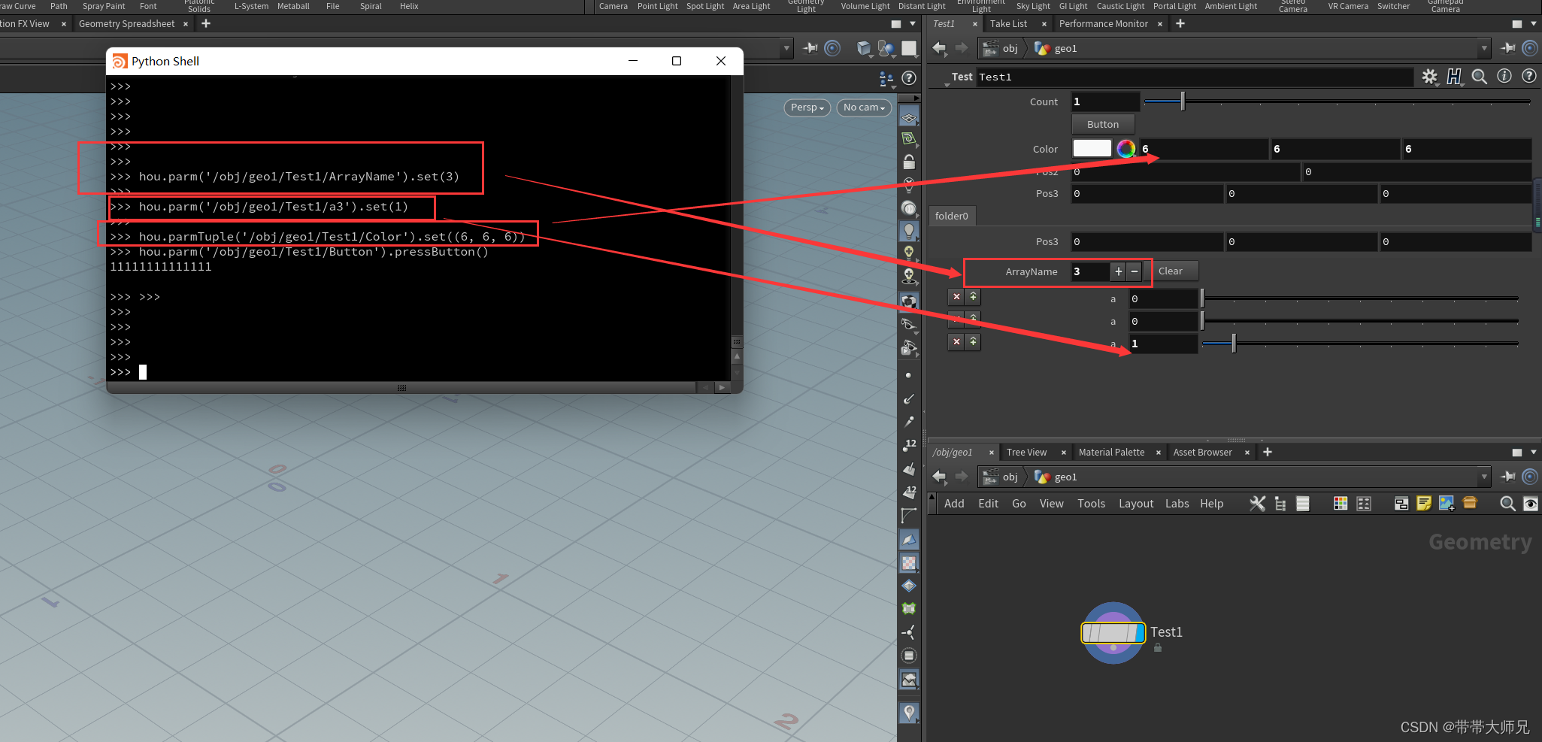This screenshot has width=1542, height=742.
Task: Create a network box icon
Action: tap(1401, 504)
